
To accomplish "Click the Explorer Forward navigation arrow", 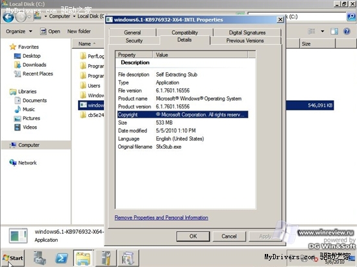I will 21,18.
